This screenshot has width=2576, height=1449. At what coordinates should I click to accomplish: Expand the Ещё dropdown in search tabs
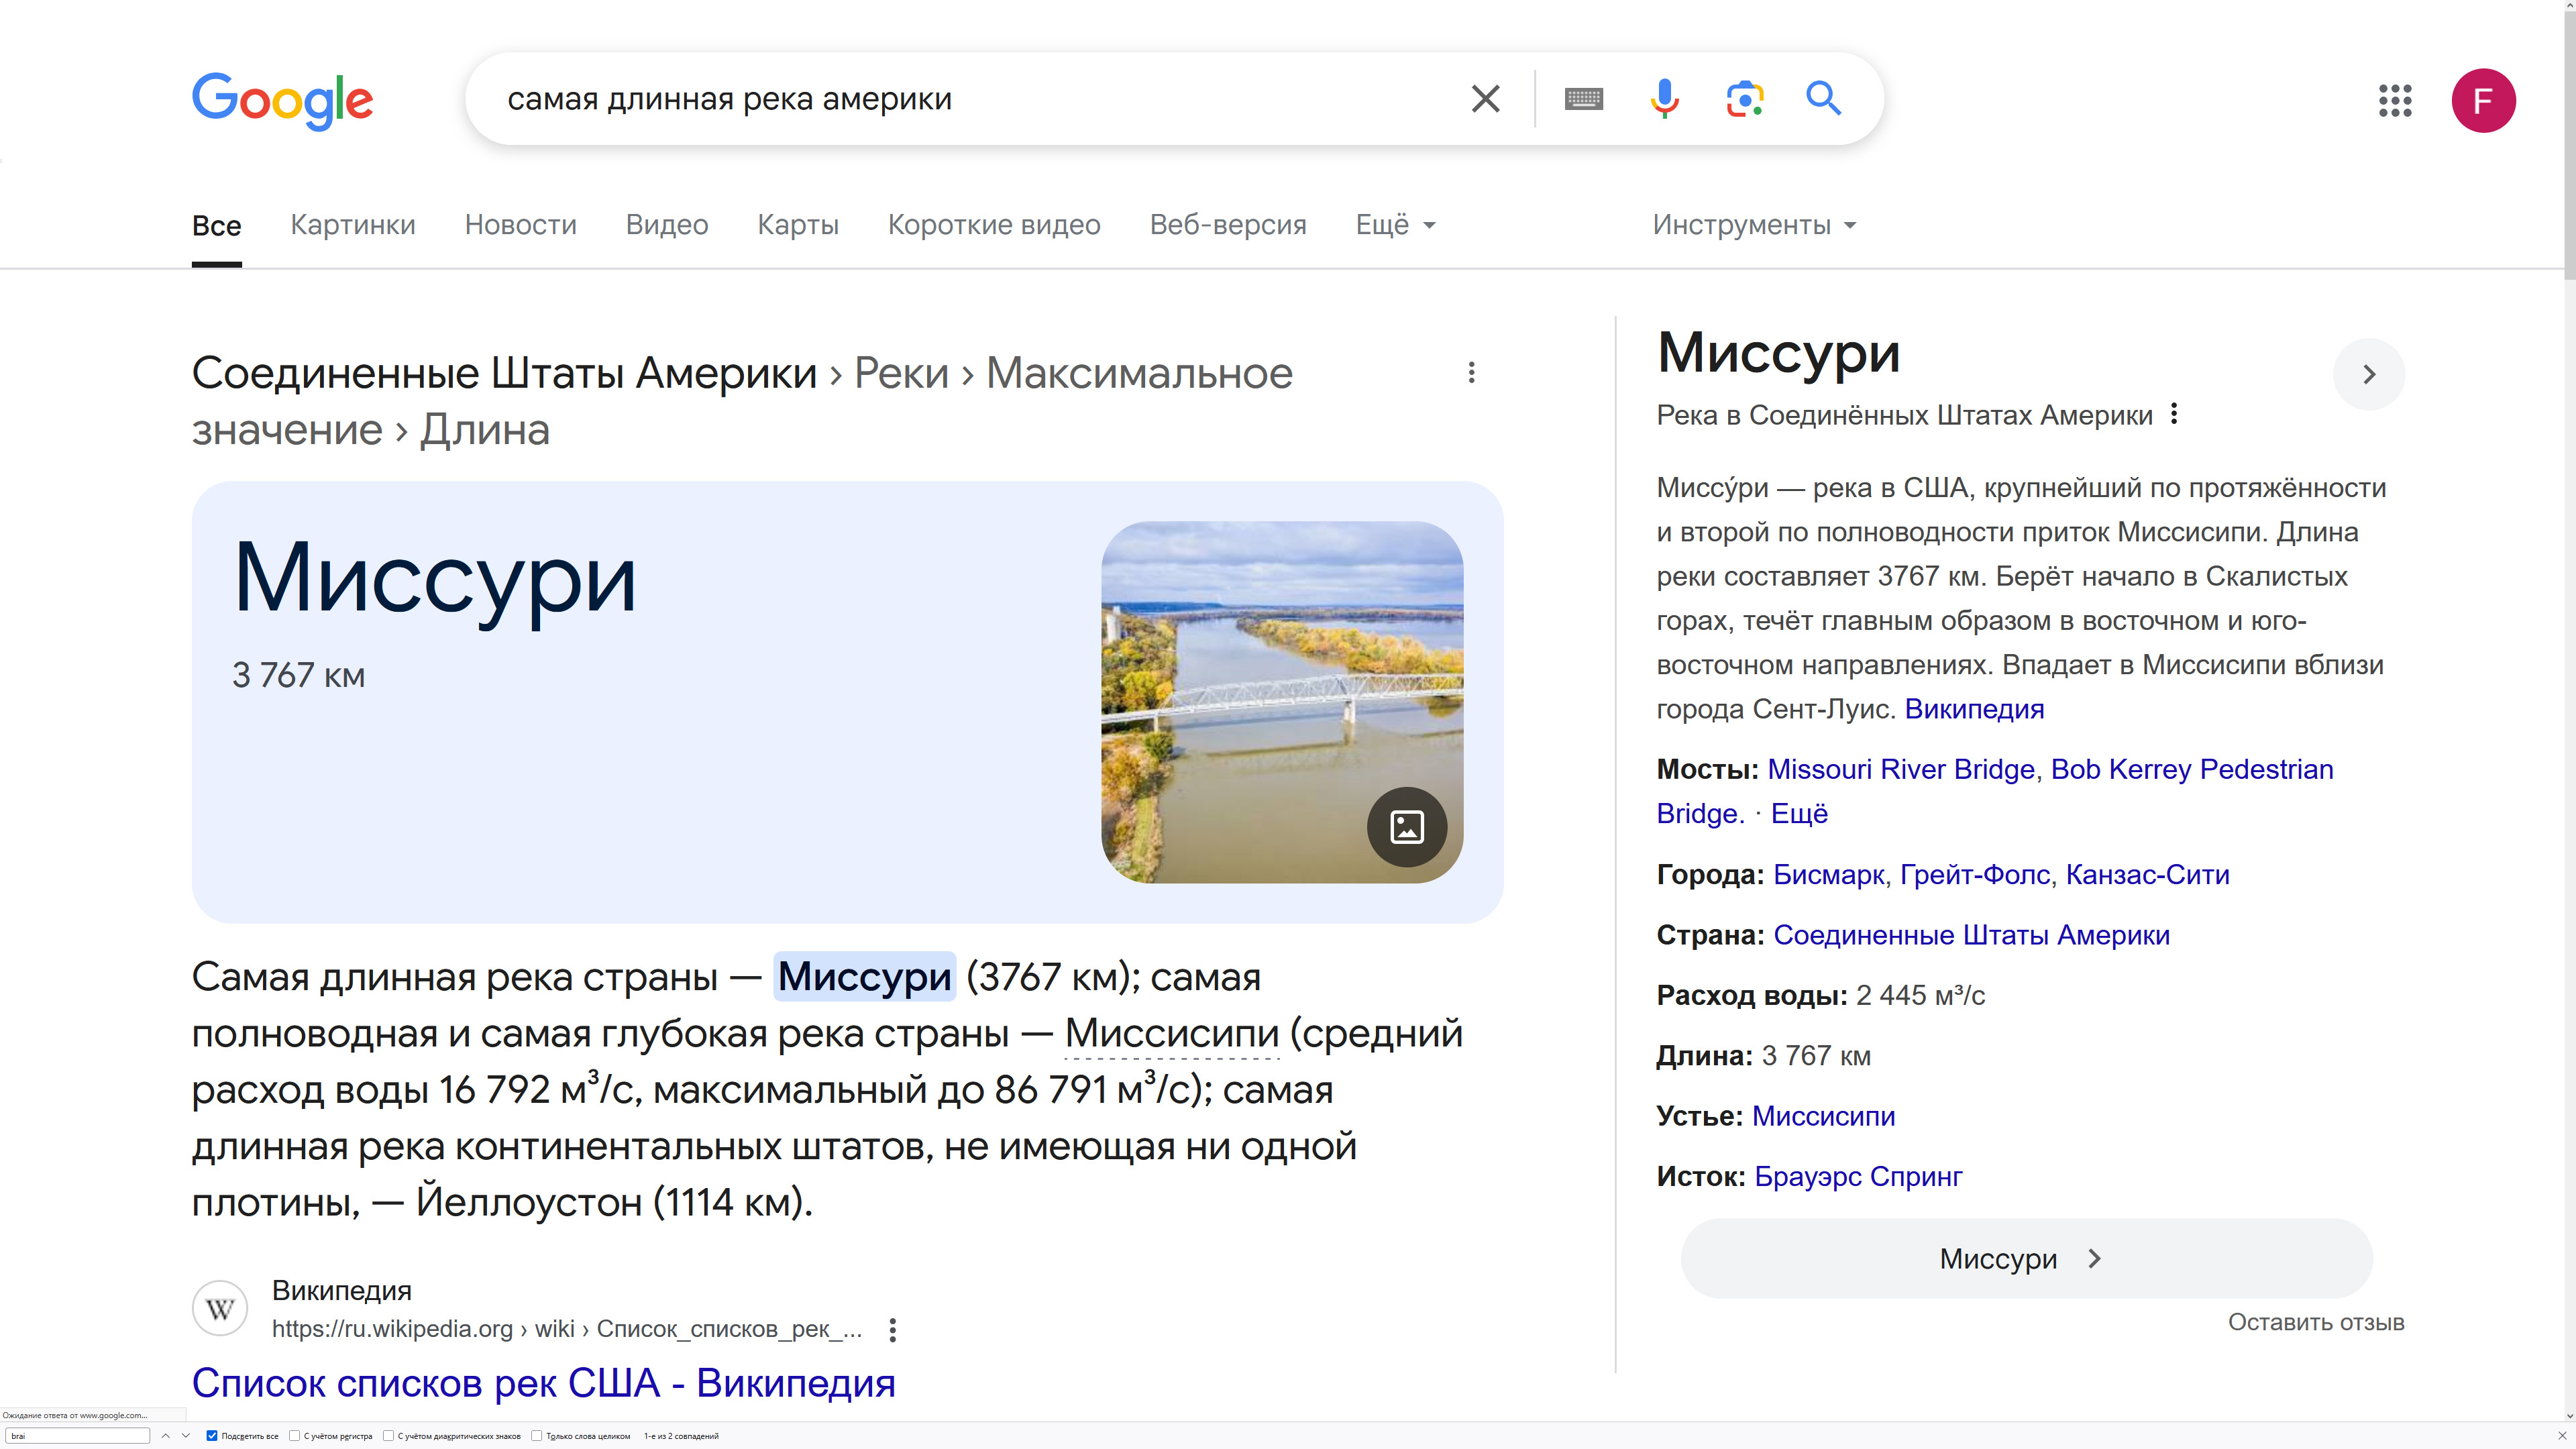tap(1395, 225)
